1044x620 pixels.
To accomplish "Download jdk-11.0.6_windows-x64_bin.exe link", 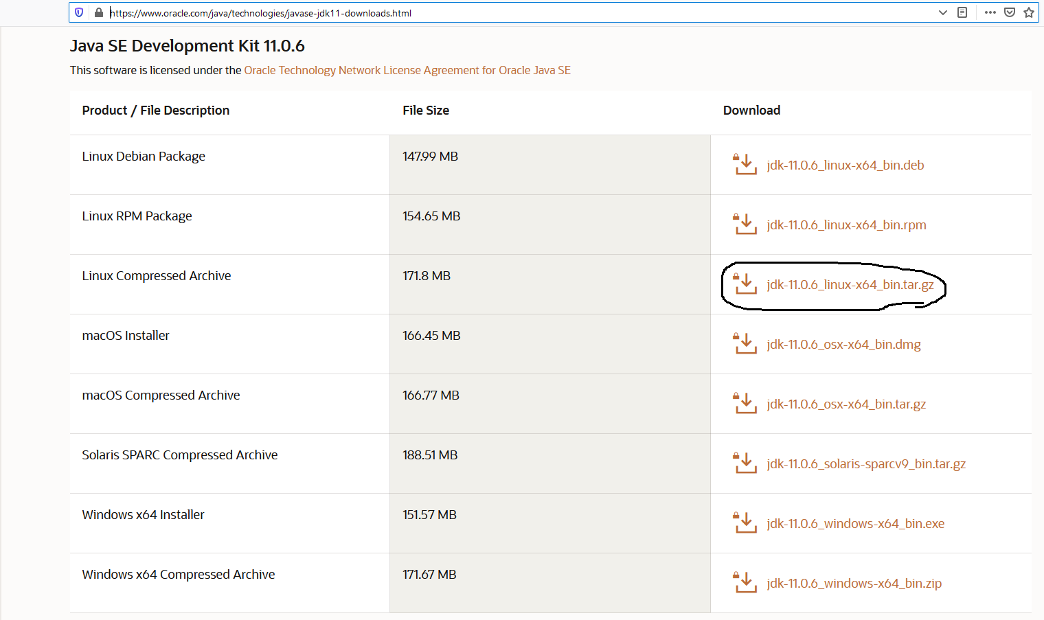I will coord(856,523).
